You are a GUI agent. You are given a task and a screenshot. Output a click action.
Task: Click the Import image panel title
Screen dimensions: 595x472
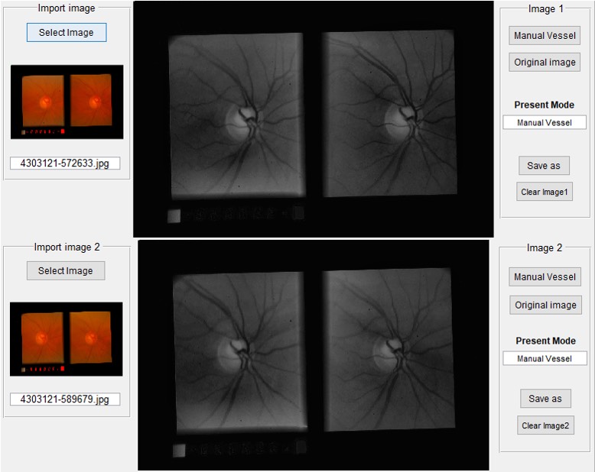[x=67, y=8]
